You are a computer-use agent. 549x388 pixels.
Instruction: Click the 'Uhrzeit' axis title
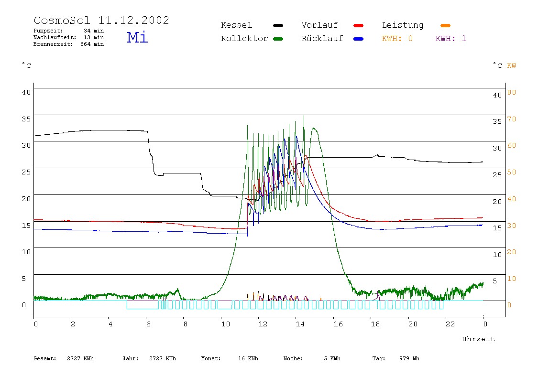tap(478, 339)
